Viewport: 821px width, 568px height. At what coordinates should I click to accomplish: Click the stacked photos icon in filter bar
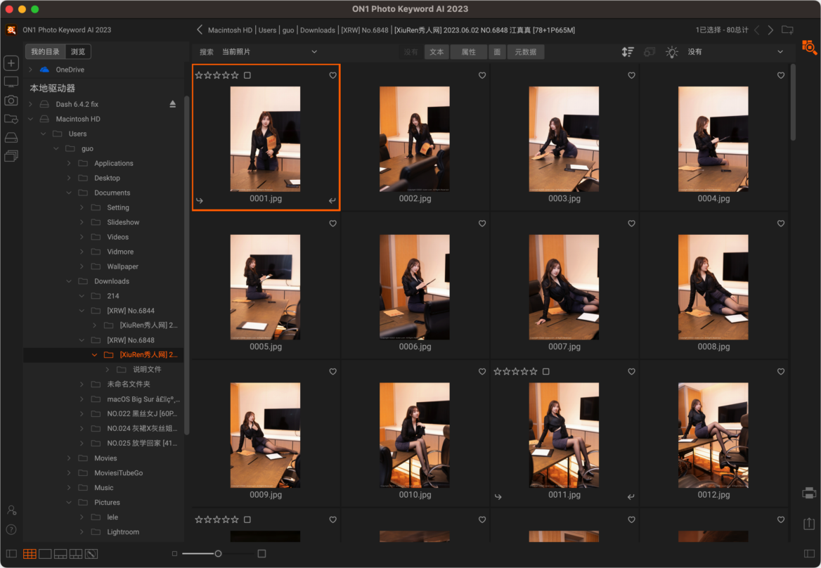coord(649,52)
